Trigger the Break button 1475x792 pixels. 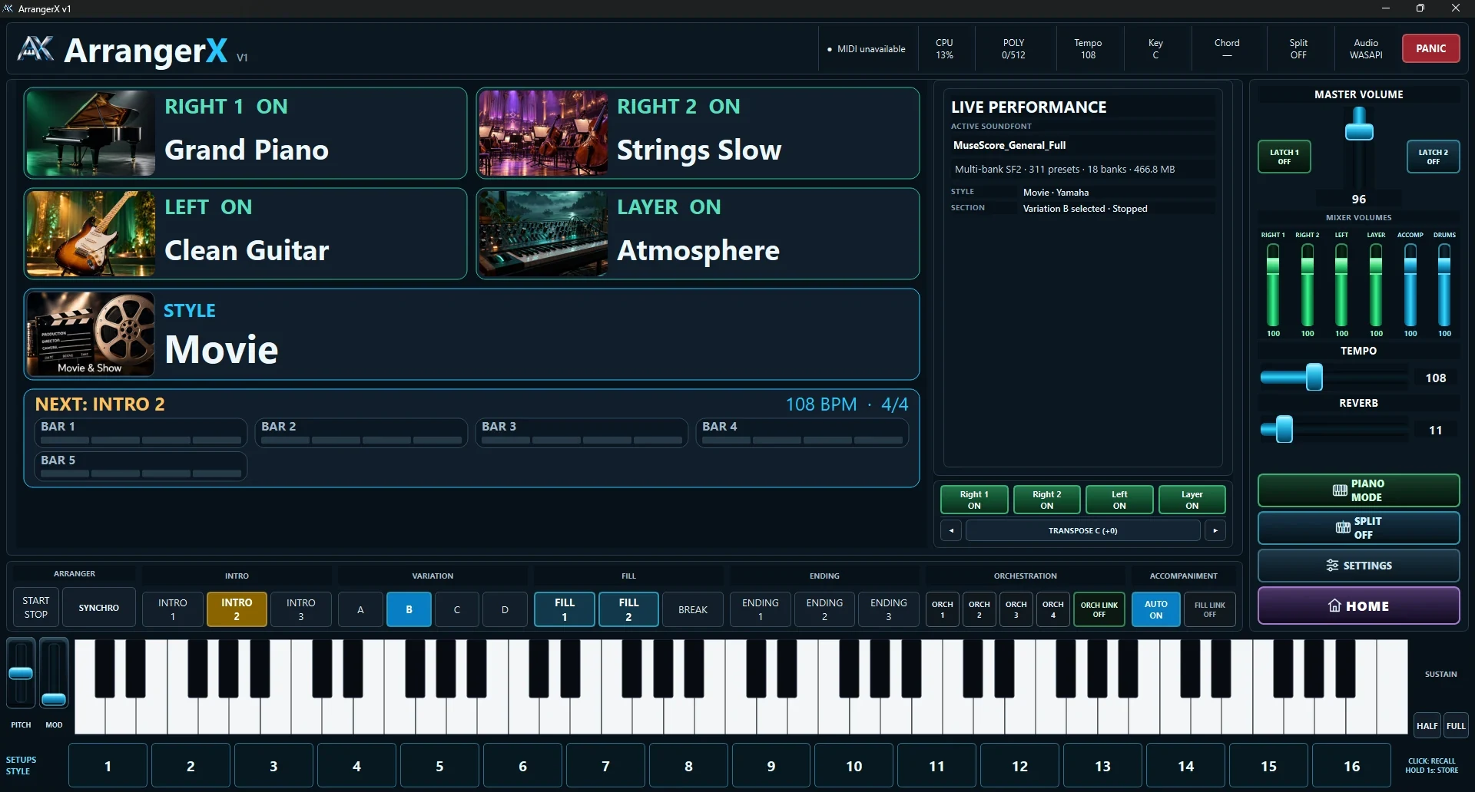(693, 609)
